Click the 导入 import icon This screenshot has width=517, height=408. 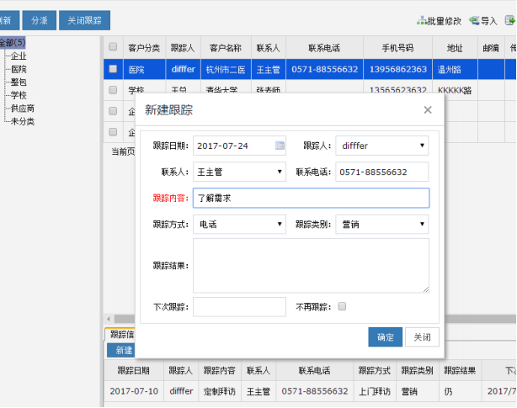474,21
